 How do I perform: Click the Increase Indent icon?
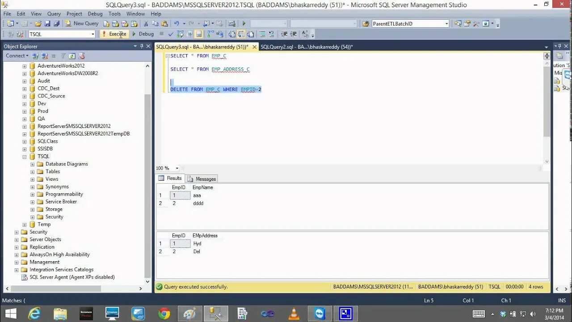[293, 34]
